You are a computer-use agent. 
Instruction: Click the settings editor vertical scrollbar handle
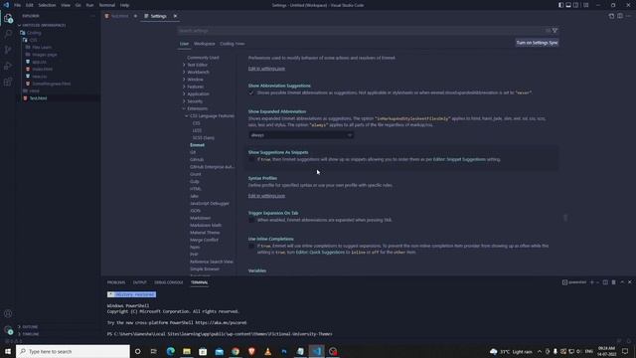click(x=565, y=218)
